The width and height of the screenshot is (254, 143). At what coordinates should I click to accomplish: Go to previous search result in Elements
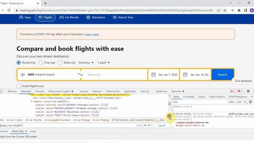(145, 126)
